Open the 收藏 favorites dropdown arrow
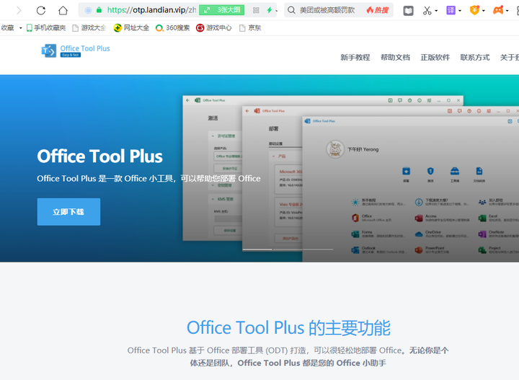The image size is (519, 380). 20,28
